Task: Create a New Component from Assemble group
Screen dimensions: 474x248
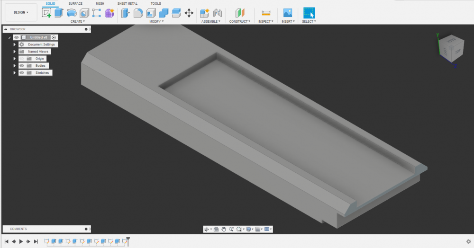Action: [204, 13]
